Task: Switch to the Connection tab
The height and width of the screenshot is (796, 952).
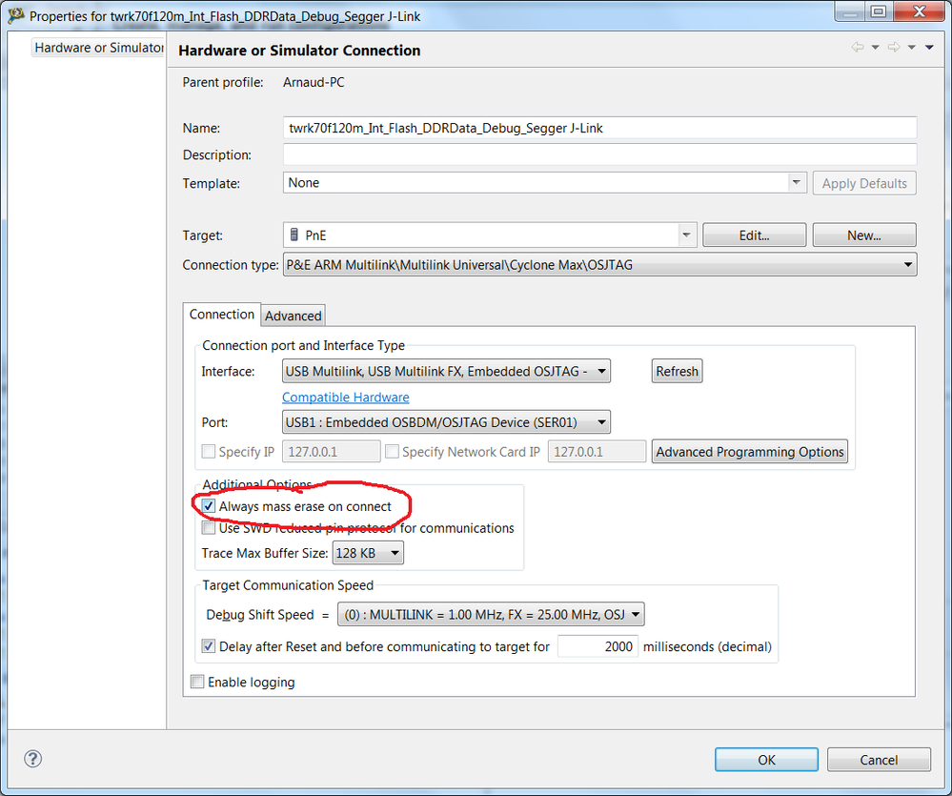Action: 222,315
